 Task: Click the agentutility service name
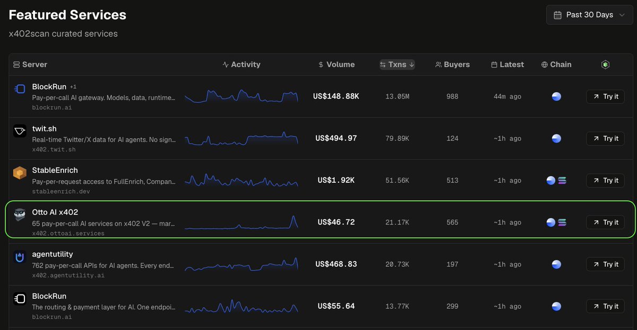coord(53,254)
